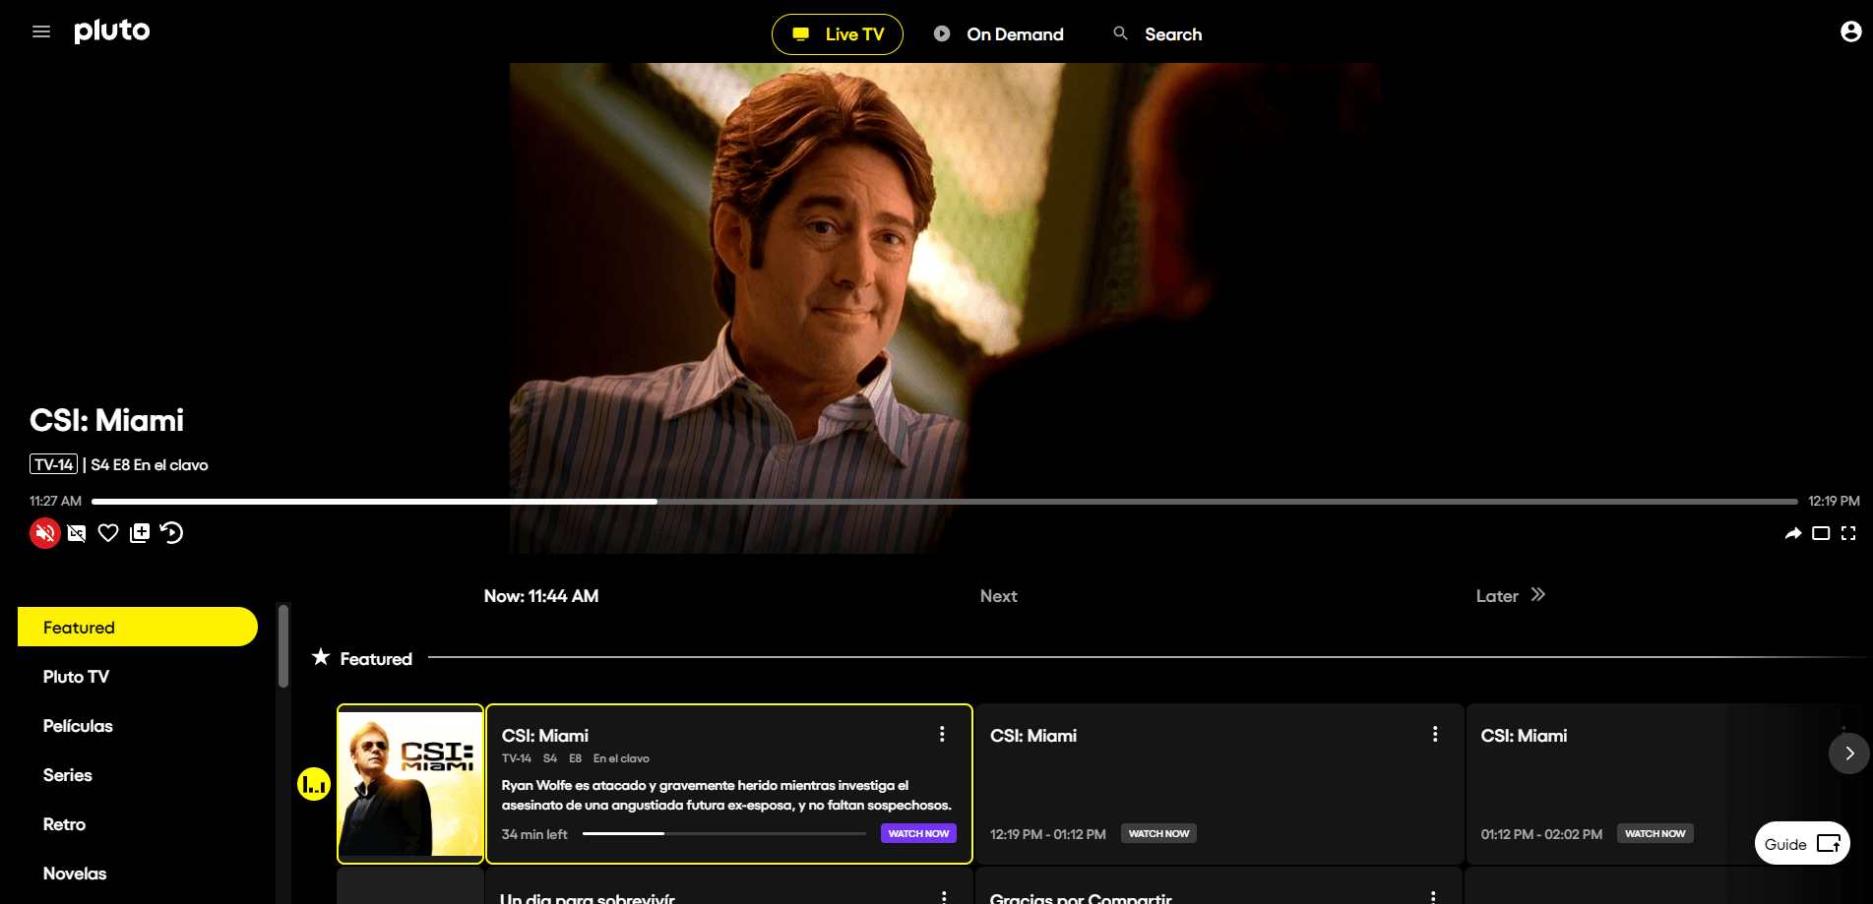Image resolution: width=1873 pixels, height=904 pixels.
Task: Open options for Un día para sobrevivir
Action: [x=944, y=897]
